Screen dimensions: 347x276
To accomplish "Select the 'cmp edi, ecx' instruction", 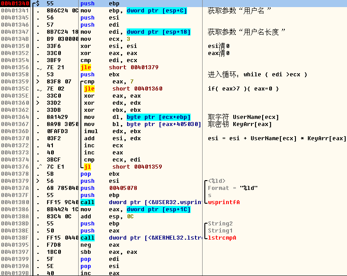I will pyautogui.click(x=109, y=60).
